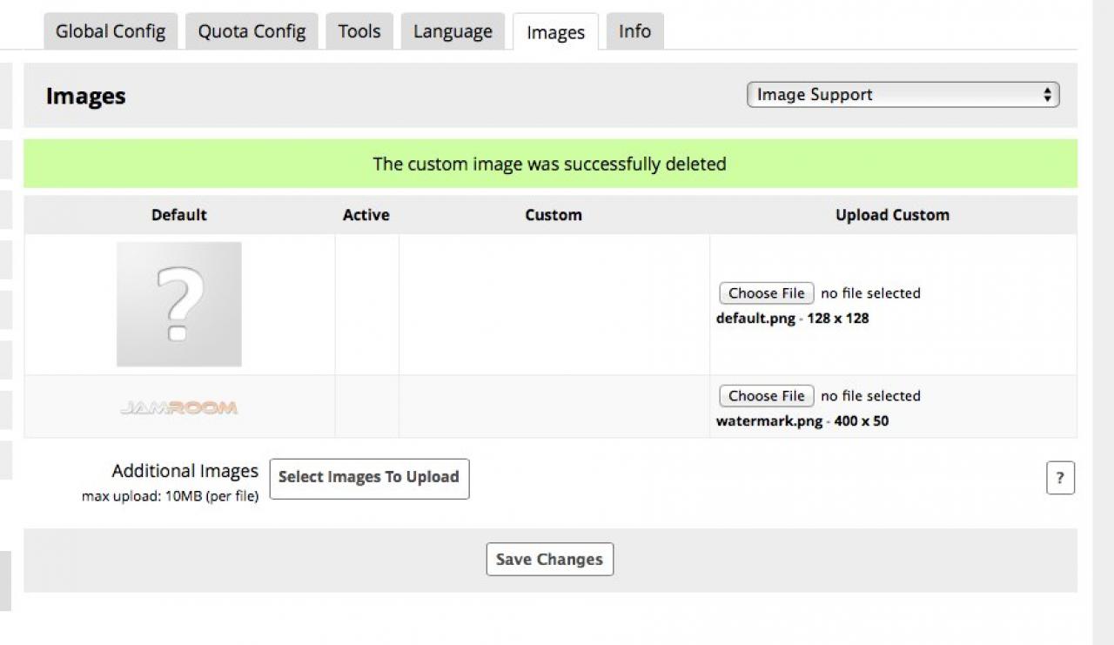Click the successfully deleted notification banner

pyautogui.click(x=549, y=164)
